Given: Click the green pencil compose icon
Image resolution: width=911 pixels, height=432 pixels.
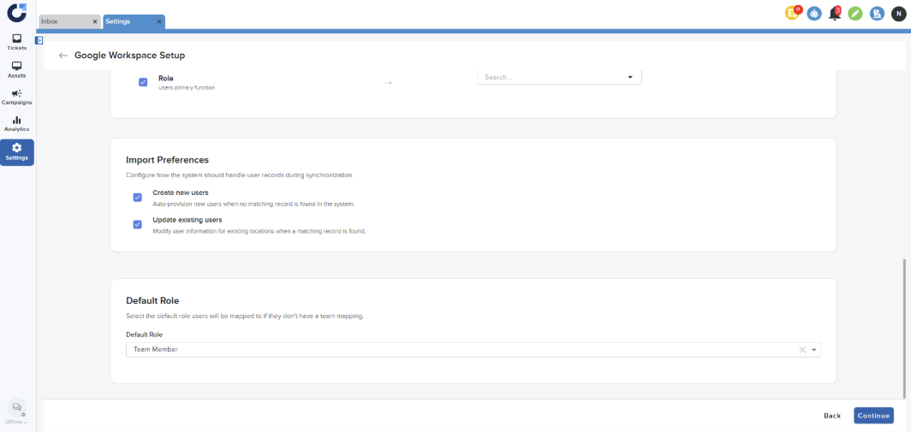Looking at the screenshot, I should click(855, 13).
